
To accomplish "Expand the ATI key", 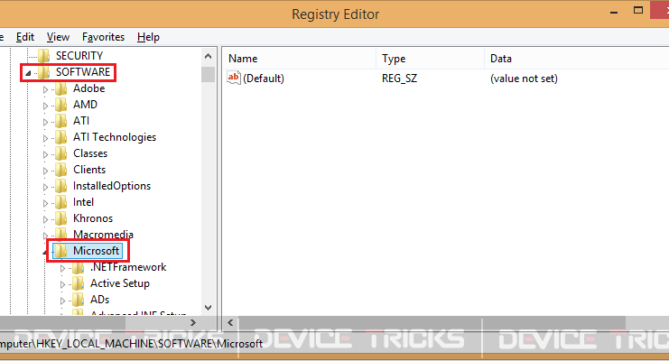I will [45, 122].
